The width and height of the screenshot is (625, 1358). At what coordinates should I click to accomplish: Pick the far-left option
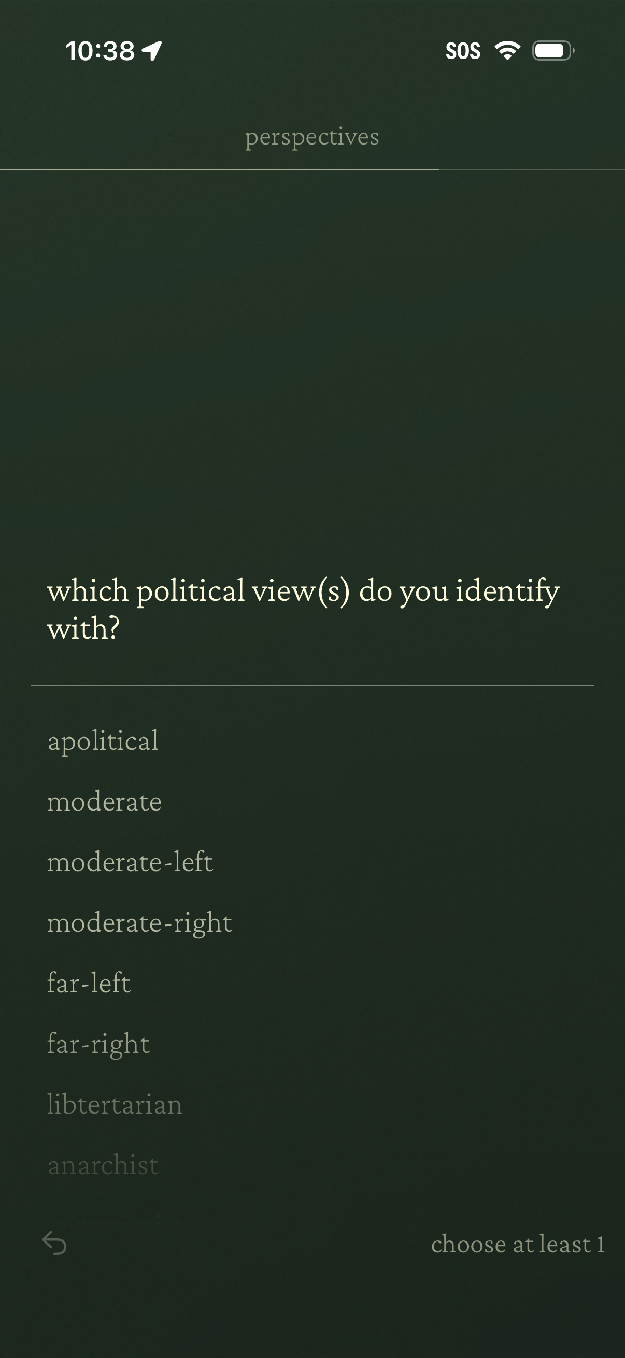(89, 983)
